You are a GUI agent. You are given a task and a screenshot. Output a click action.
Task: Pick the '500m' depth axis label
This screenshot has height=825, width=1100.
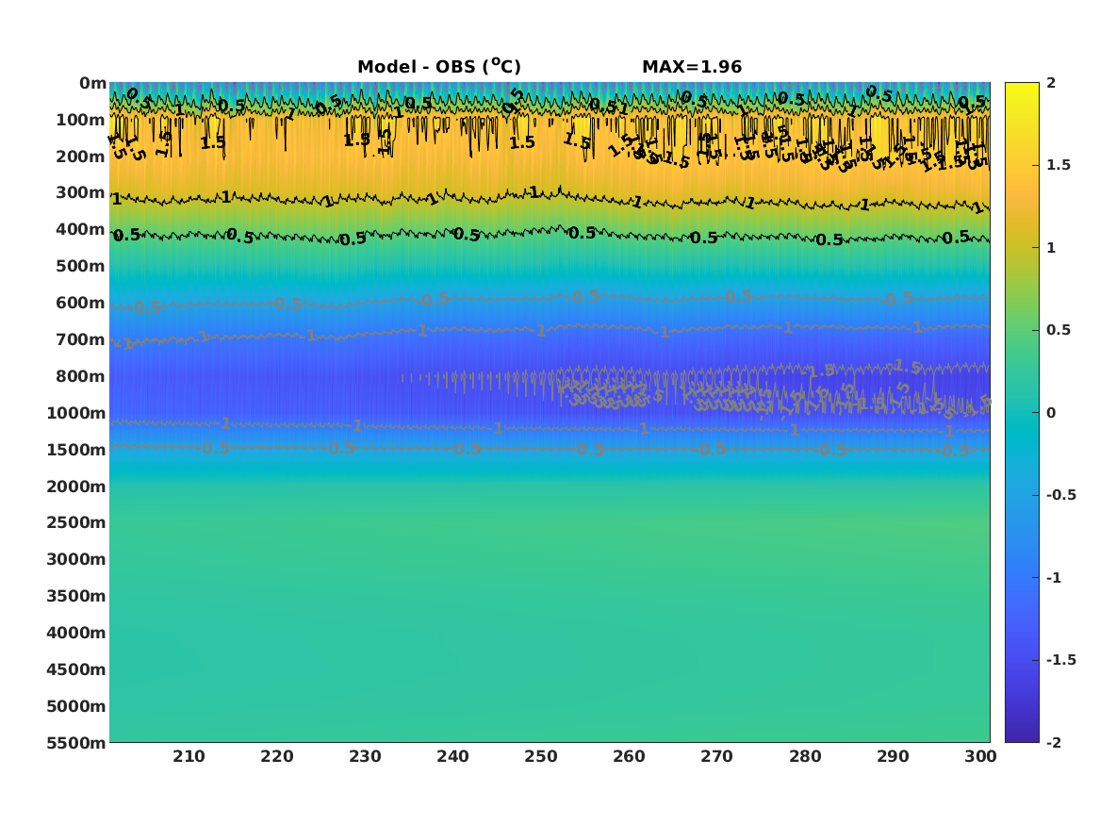point(81,267)
